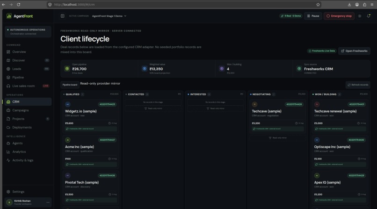Click the Contacted column count badge

pos(147,94)
